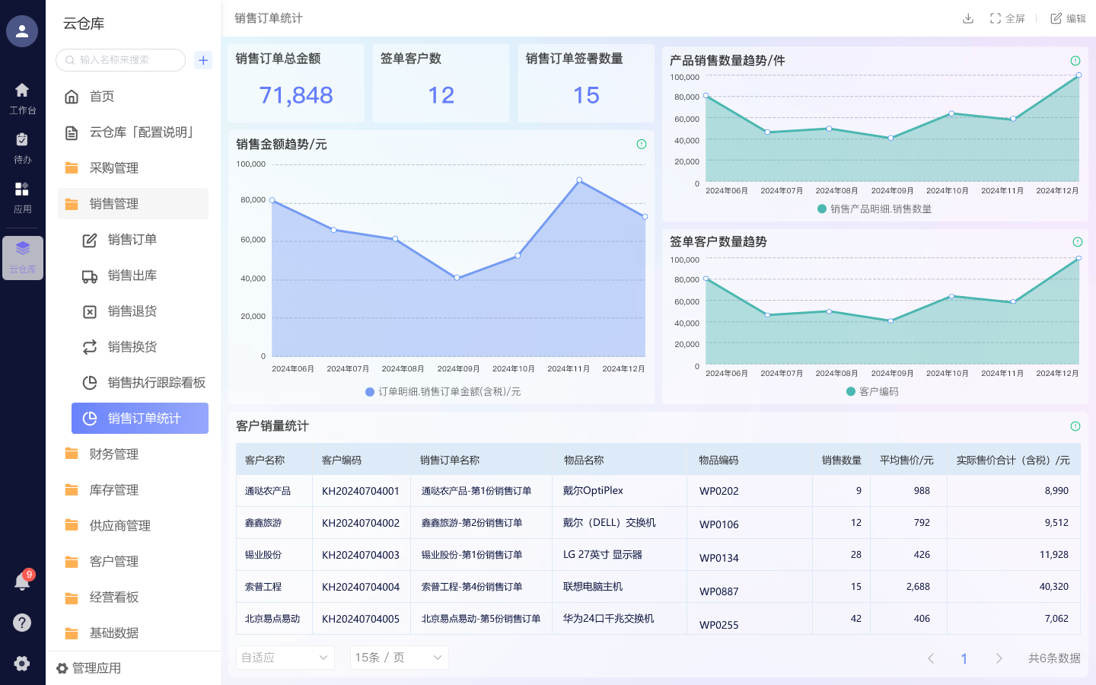The width and height of the screenshot is (1096, 685).
Task: Expand 库存管理 folder
Action: [x=133, y=489]
